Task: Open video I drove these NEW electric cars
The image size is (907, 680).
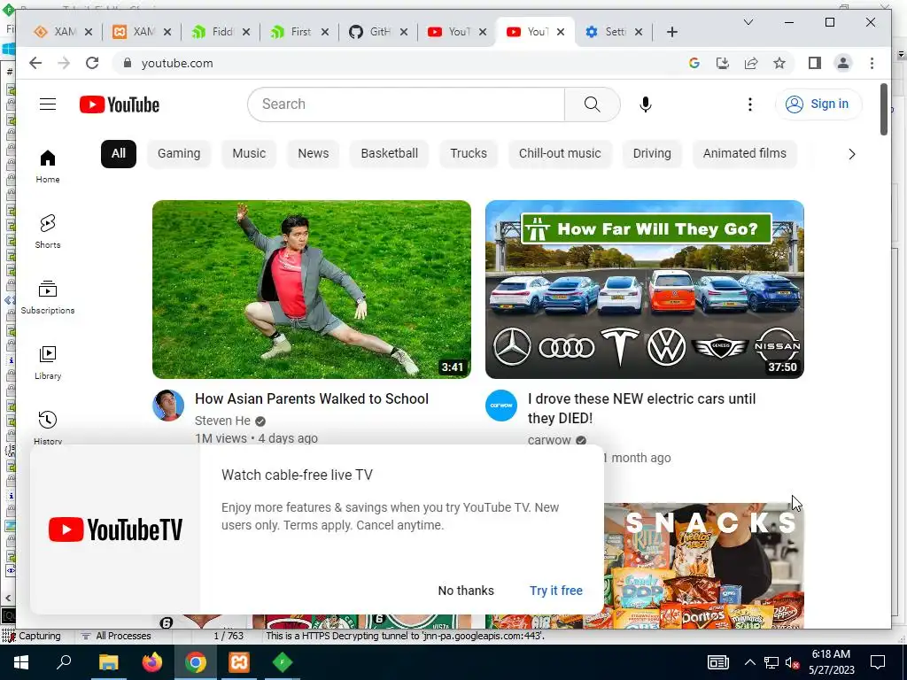Action: [641, 408]
